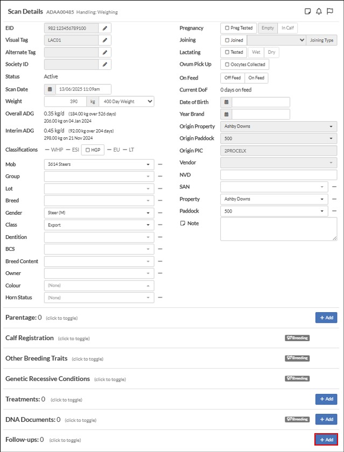Viewport: 344px width, 452px height.
Task: Tick the Preg Tested checkbox
Action: (228, 28)
